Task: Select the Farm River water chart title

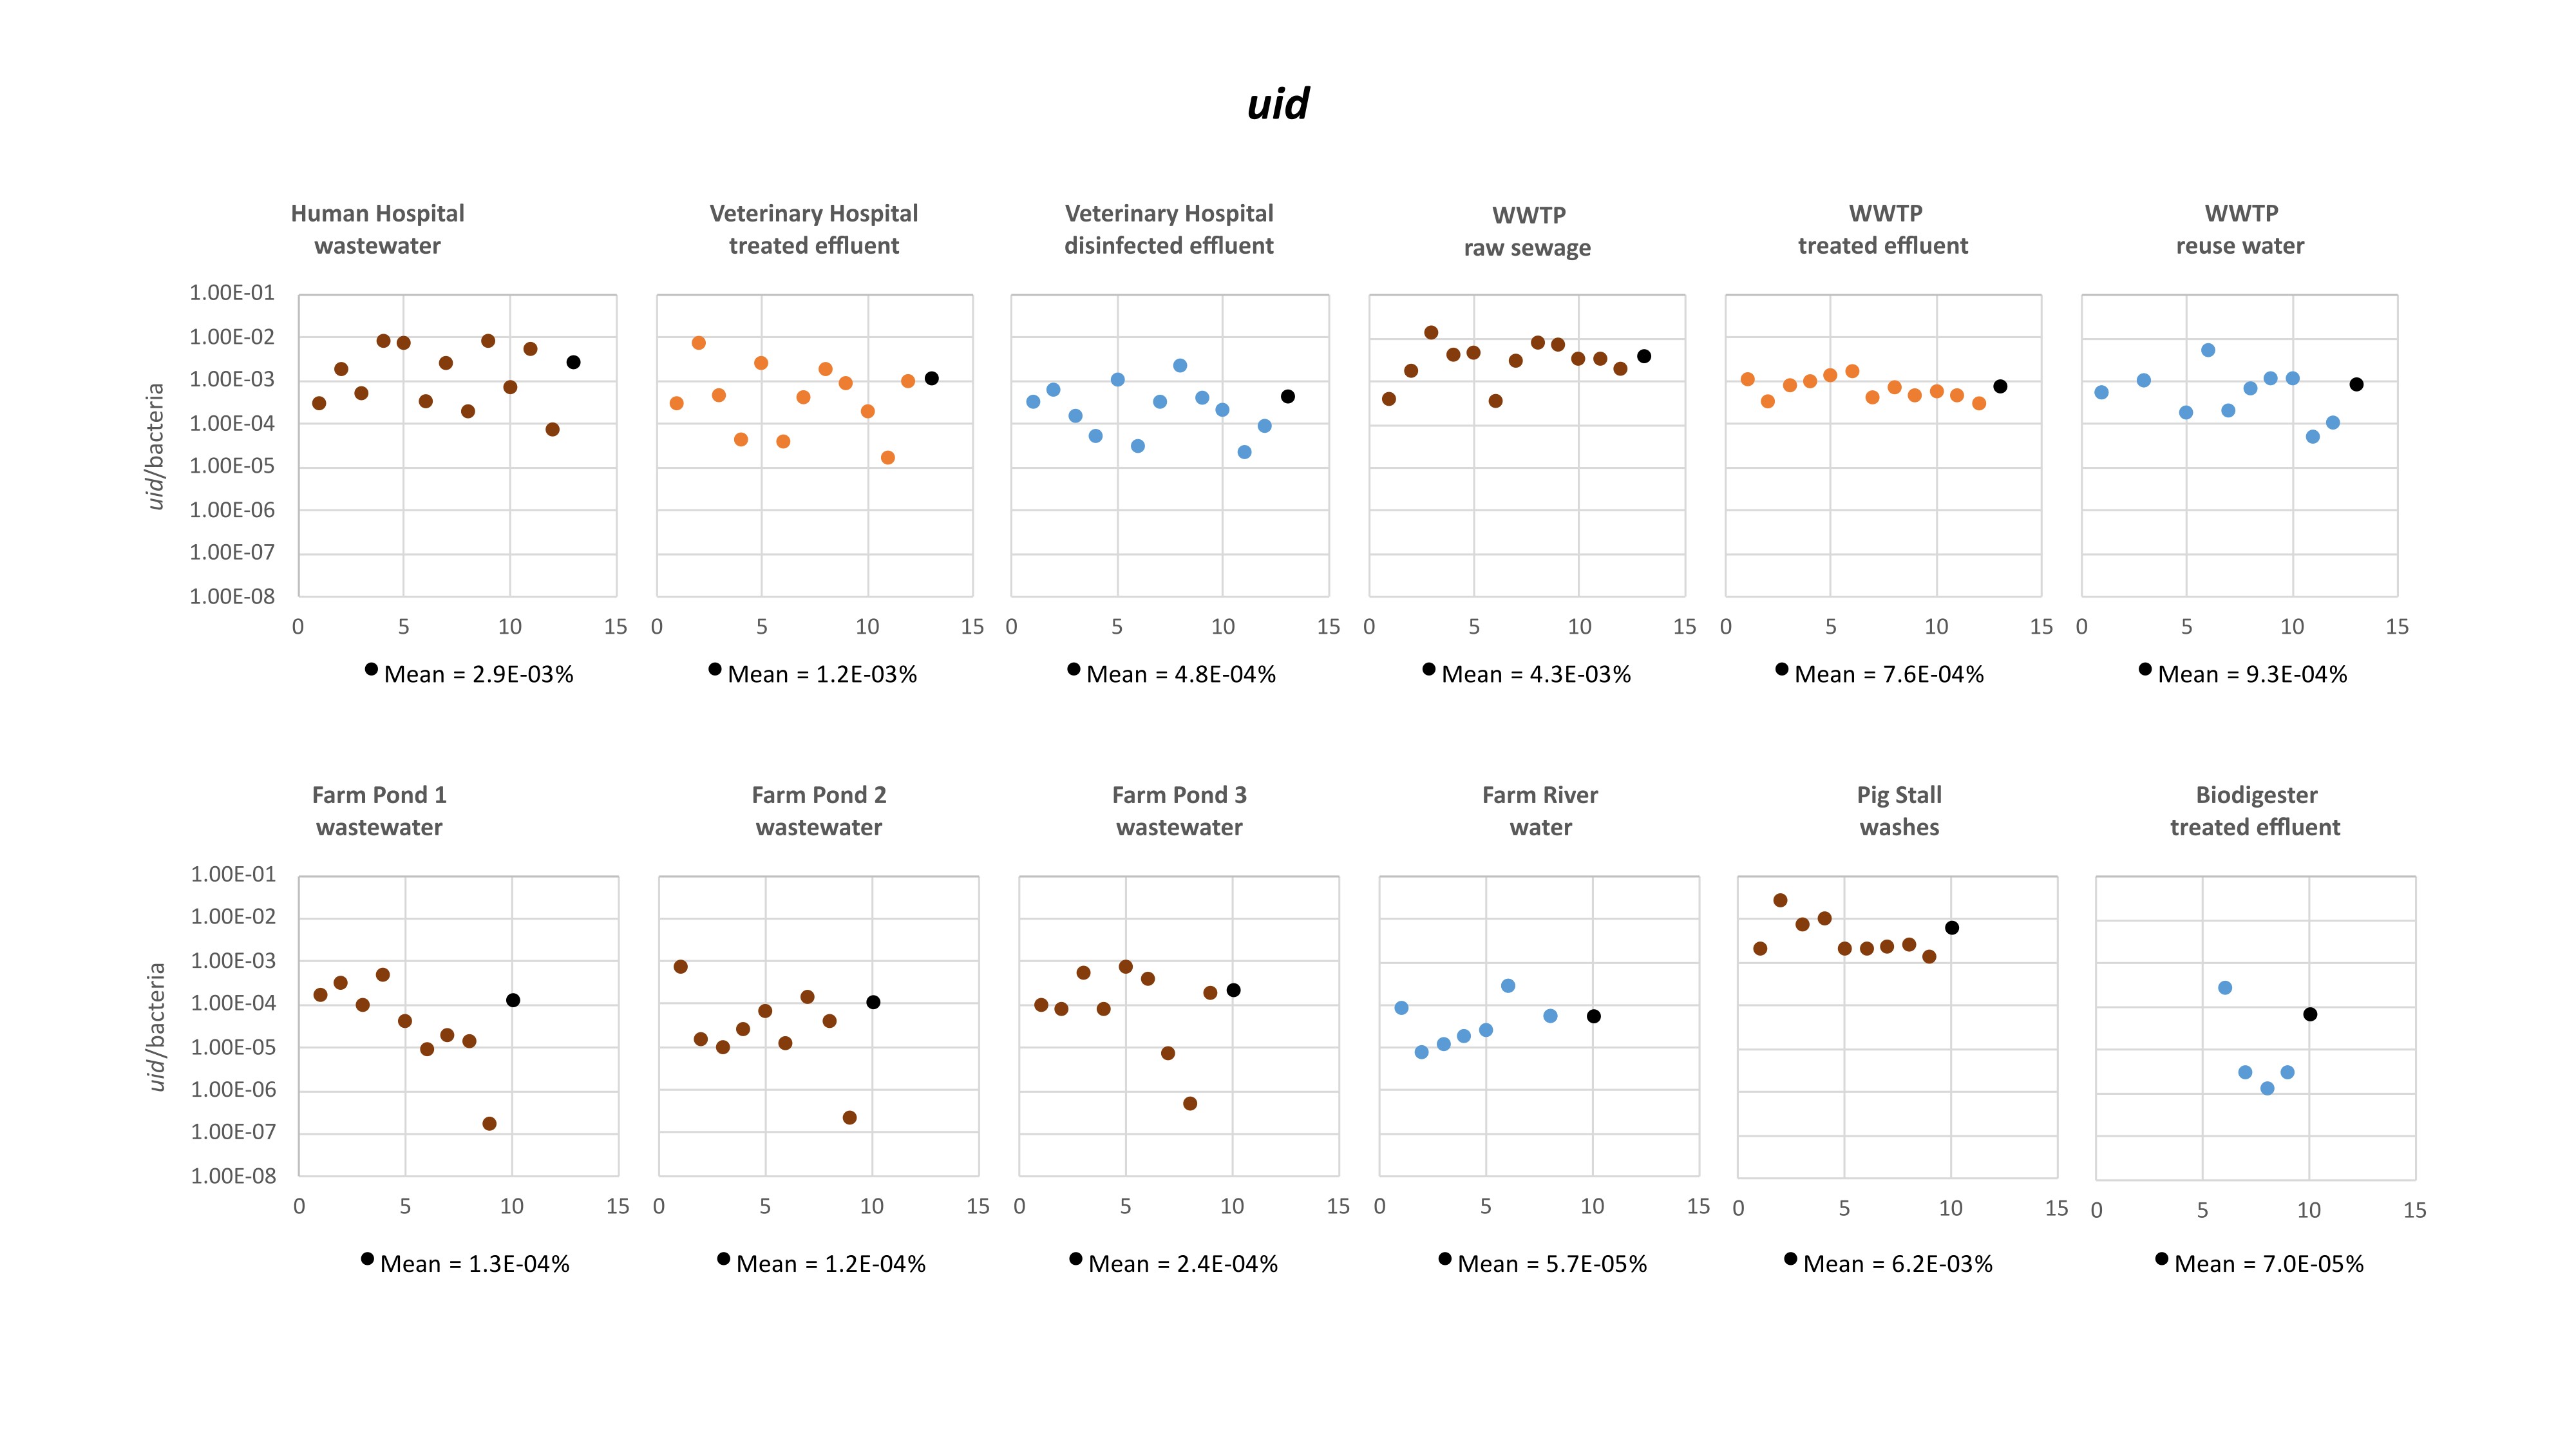Action: [x=1540, y=811]
